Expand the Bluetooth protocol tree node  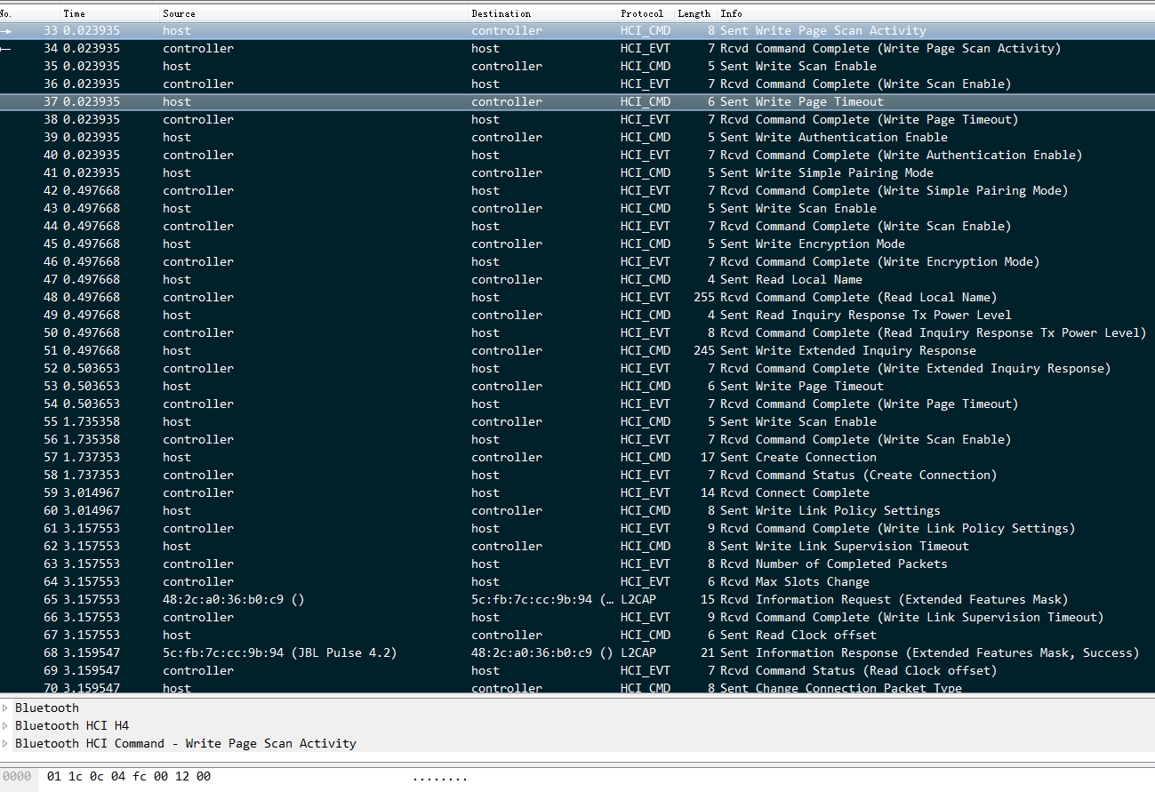[x=5, y=708]
